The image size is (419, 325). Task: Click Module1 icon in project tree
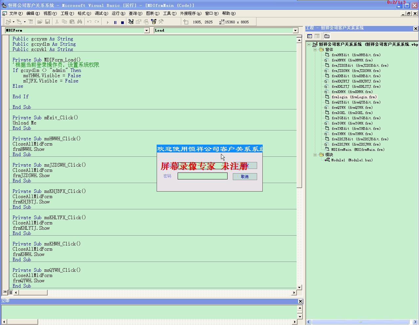point(327,160)
